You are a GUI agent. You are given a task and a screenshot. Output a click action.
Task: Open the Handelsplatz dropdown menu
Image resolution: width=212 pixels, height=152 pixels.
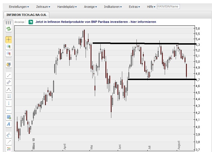[x=67, y=7]
